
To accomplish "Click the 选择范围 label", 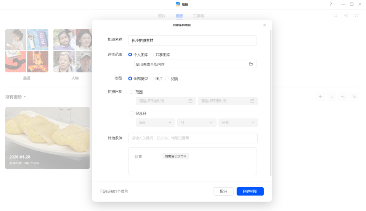I will [115, 55].
